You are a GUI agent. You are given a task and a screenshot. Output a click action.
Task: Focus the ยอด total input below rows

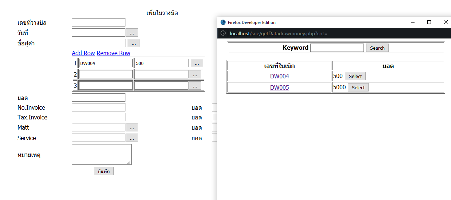click(x=98, y=97)
